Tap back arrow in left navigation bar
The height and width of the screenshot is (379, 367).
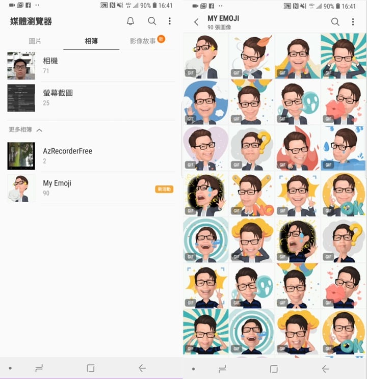coord(142,368)
